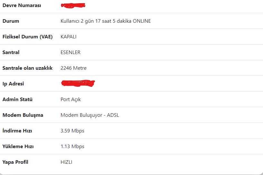263x175 pixels.
Task: Click the Modem Buluşma label
Action: tap(23, 115)
